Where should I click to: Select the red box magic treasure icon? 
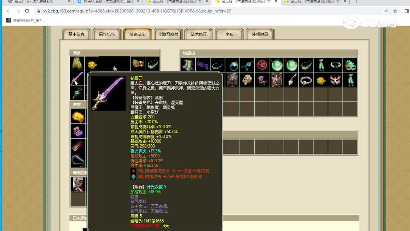pyautogui.click(x=78, y=146)
